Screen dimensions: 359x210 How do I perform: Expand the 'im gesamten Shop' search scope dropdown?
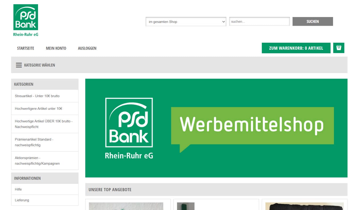(186, 22)
